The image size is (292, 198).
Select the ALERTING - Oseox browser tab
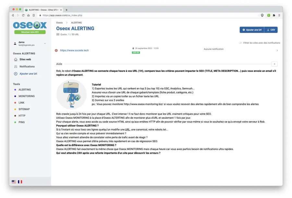pyautogui.click(x=43, y=10)
